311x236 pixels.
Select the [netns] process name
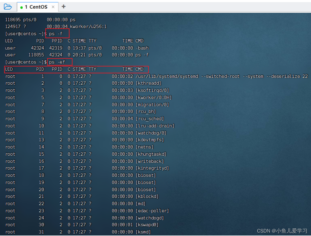tap(145, 147)
